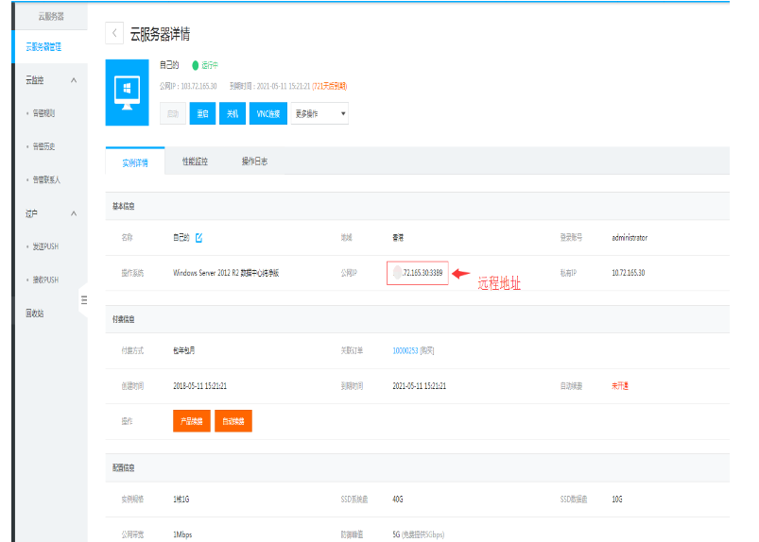
Task: Open the 更多操作 dropdown
Action: (319, 113)
